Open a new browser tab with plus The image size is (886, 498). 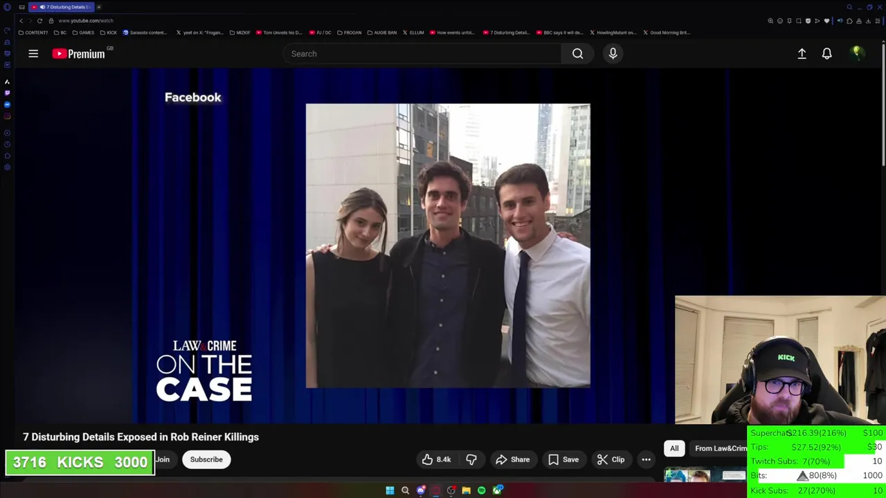pyautogui.click(x=99, y=7)
